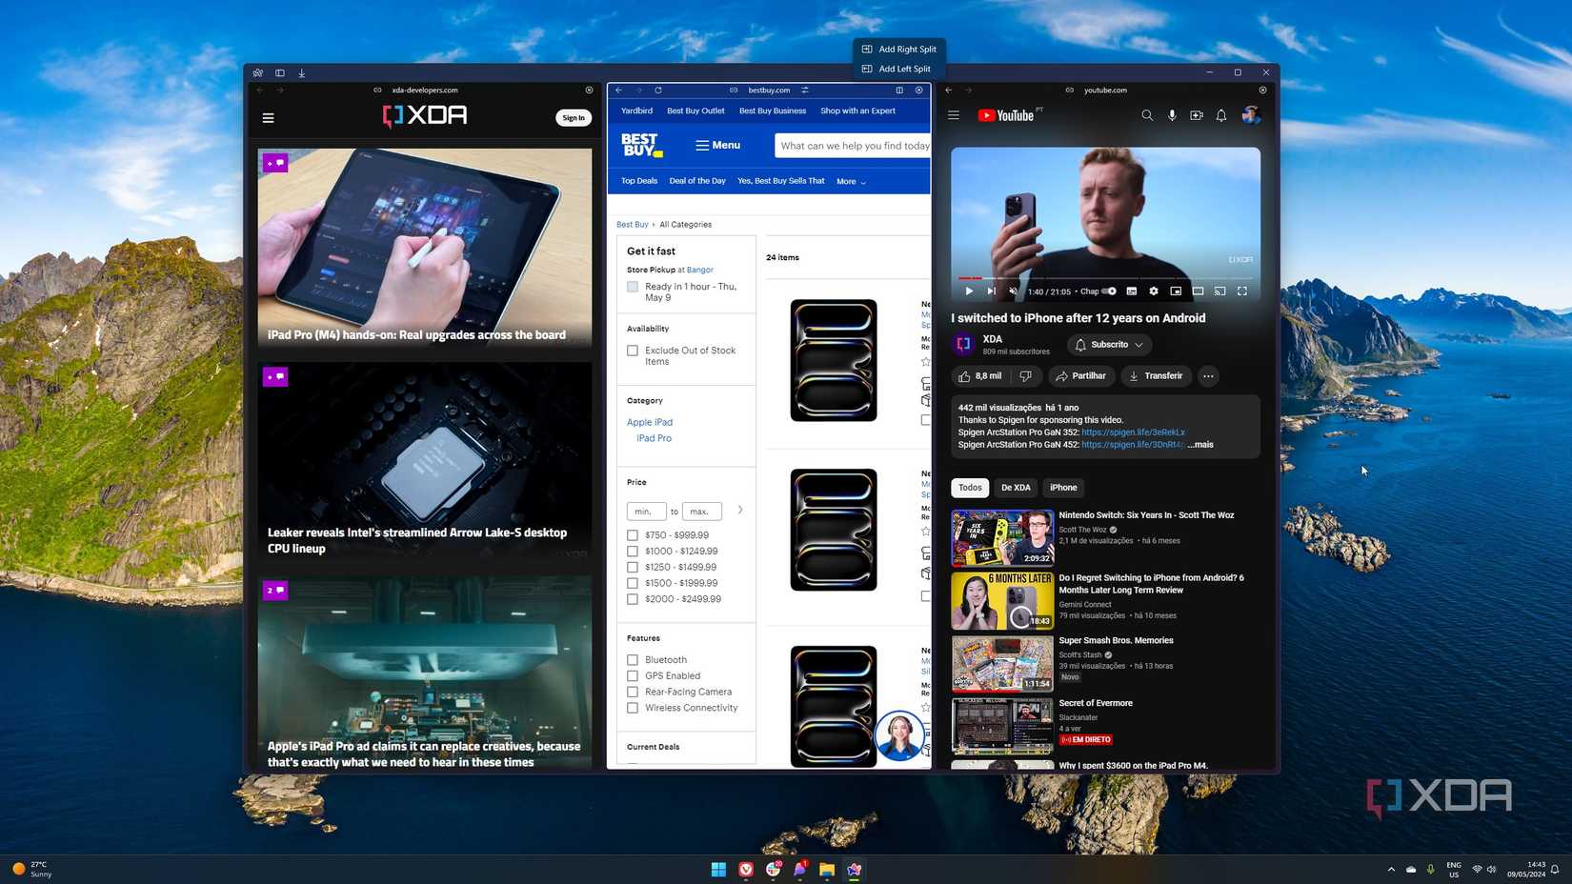Select Add Left Split option
Image resolution: width=1572 pixels, height=884 pixels.
coord(898,69)
